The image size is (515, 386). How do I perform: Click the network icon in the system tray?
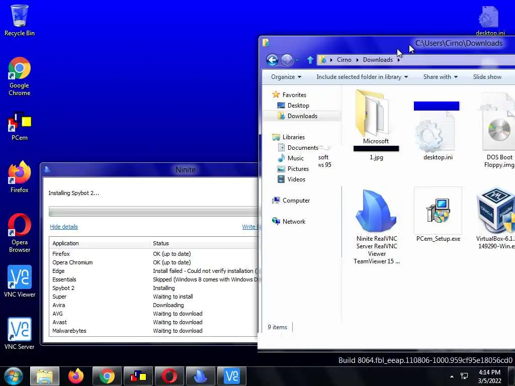pos(464,376)
